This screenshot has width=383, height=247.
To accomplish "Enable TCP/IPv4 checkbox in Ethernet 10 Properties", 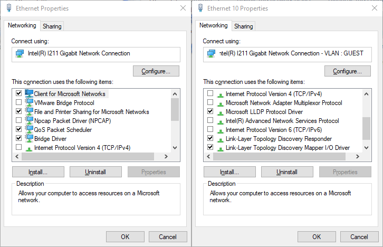I will pyautogui.click(x=210, y=93).
